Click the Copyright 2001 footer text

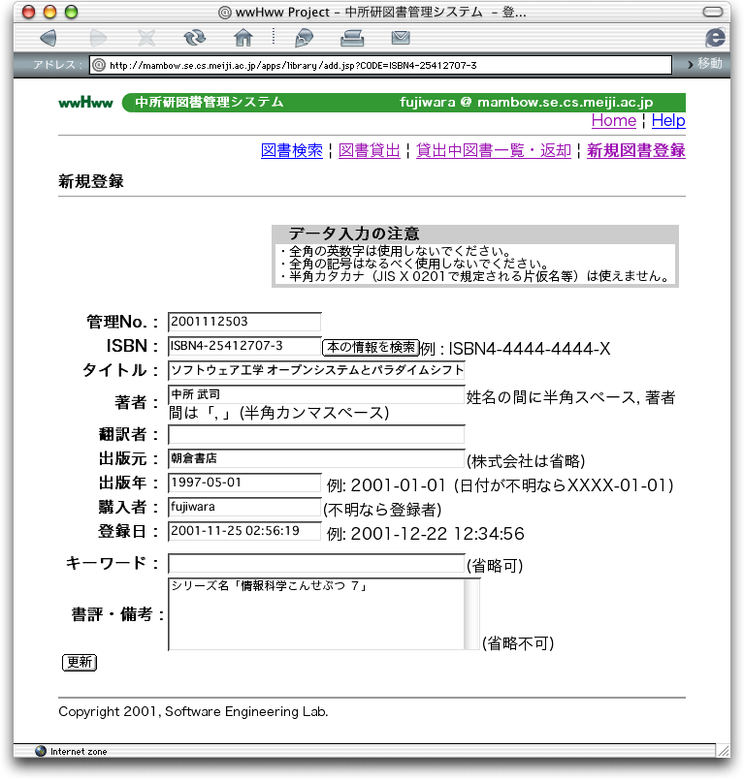click(x=193, y=712)
